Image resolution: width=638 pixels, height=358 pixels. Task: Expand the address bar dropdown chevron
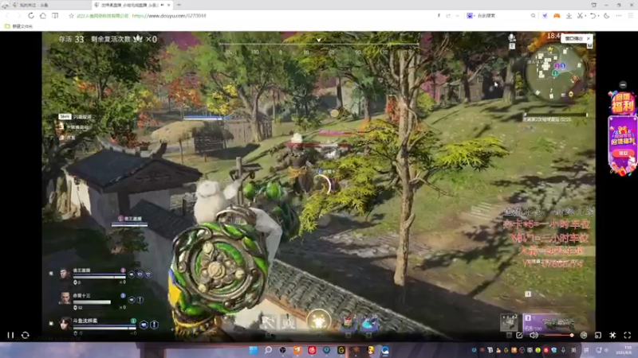tap(457, 16)
